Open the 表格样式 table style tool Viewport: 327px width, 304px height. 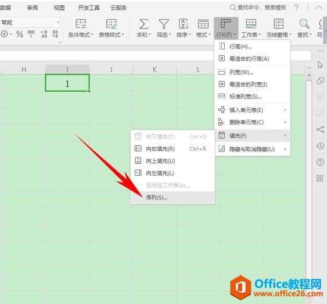pos(111,28)
